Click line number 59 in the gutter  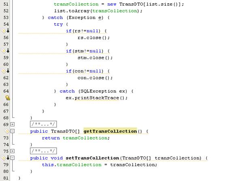6,57
